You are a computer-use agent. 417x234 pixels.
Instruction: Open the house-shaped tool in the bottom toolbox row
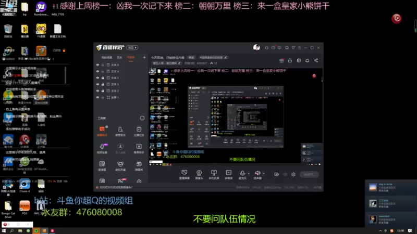click(139, 181)
